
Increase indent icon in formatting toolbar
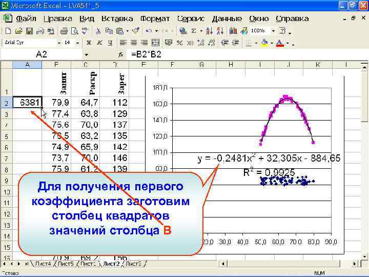tap(236, 43)
